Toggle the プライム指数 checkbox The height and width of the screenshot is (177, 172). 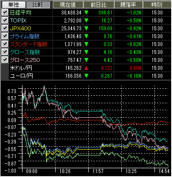click(5, 36)
